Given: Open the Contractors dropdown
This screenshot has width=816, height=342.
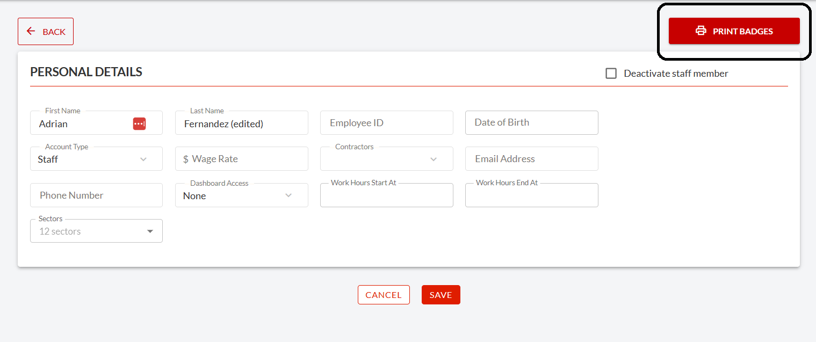Looking at the screenshot, I should pyautogui.click(x=434, y=159).
